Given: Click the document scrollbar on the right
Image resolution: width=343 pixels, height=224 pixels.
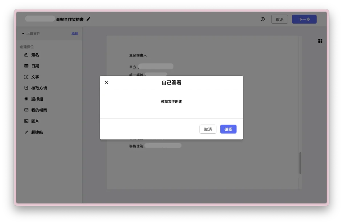Looking at the screenshot, I should pos(300,163).
